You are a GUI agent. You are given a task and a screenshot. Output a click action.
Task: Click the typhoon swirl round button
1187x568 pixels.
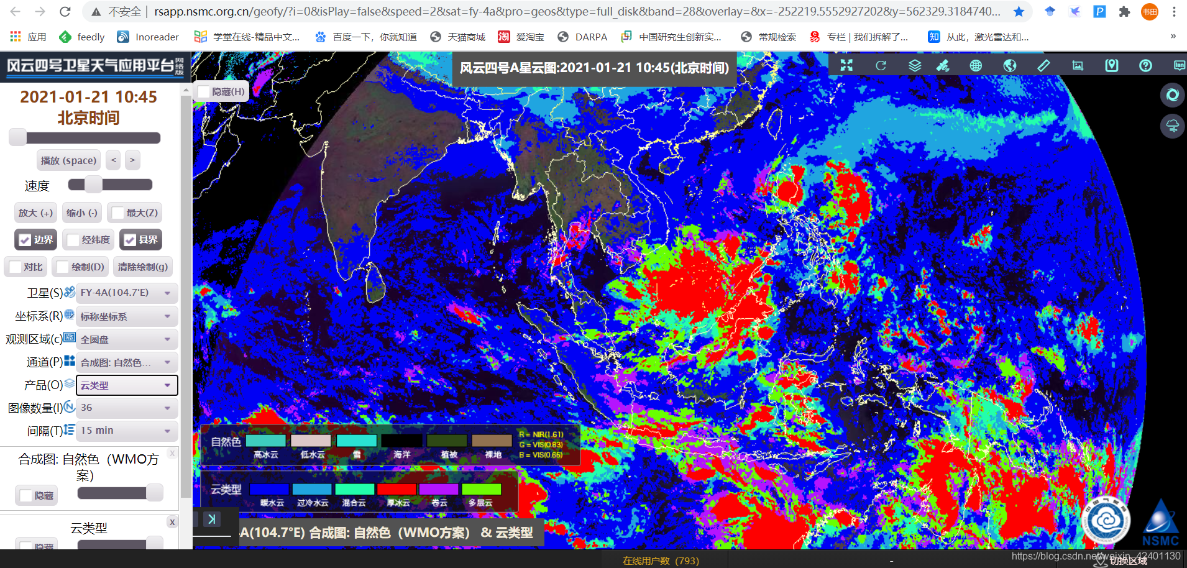[1172, 95]
